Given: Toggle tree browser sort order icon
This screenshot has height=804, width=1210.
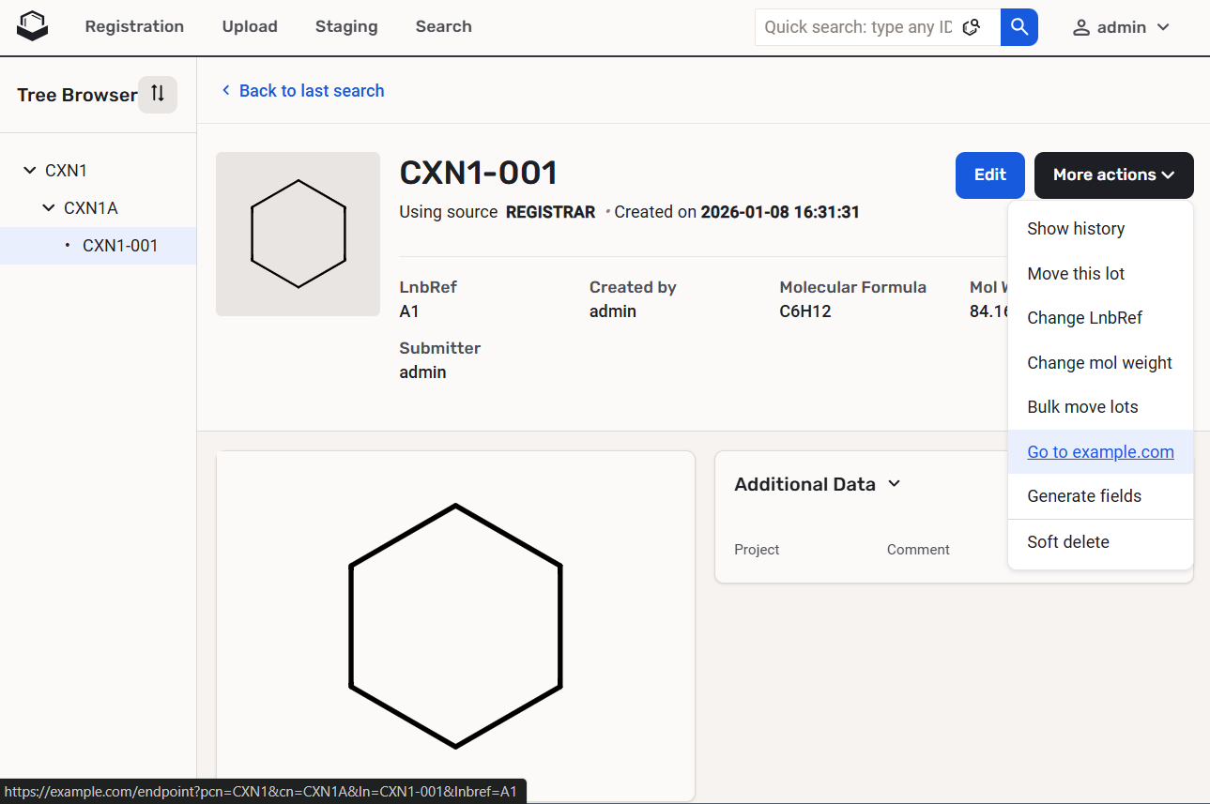Looking at the screenshot, I should [158, 94].
